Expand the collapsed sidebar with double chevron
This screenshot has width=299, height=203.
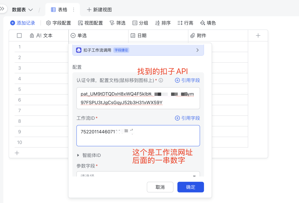coord(2,9)
